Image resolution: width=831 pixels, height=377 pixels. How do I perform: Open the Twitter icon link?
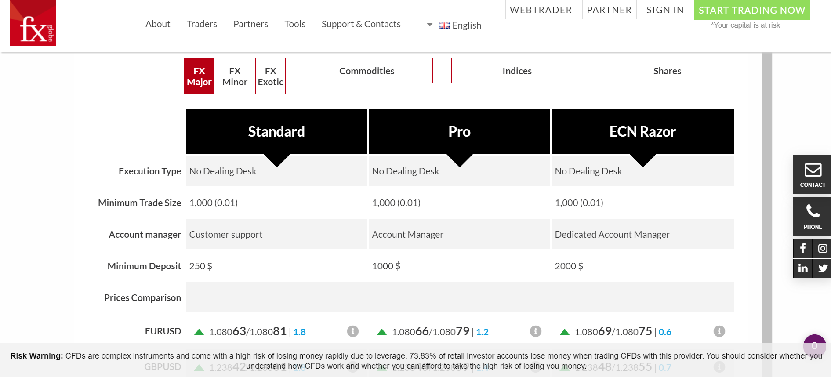point(822,268)
